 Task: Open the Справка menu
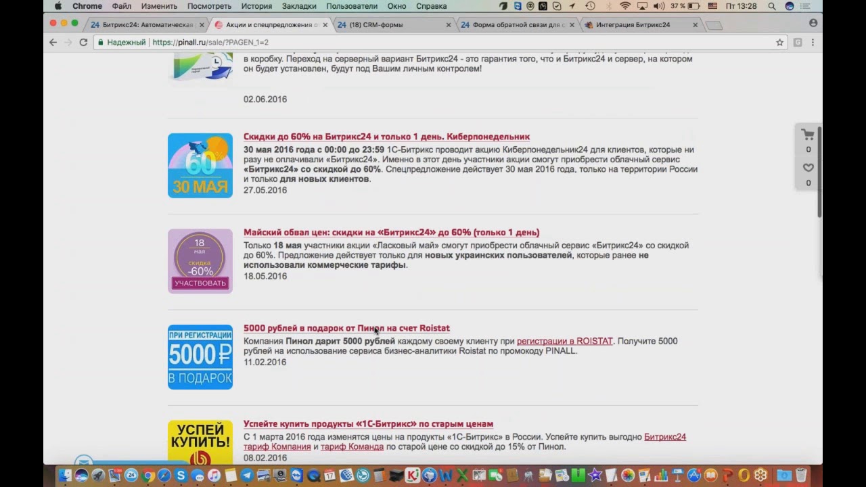[x=431, y=6]
